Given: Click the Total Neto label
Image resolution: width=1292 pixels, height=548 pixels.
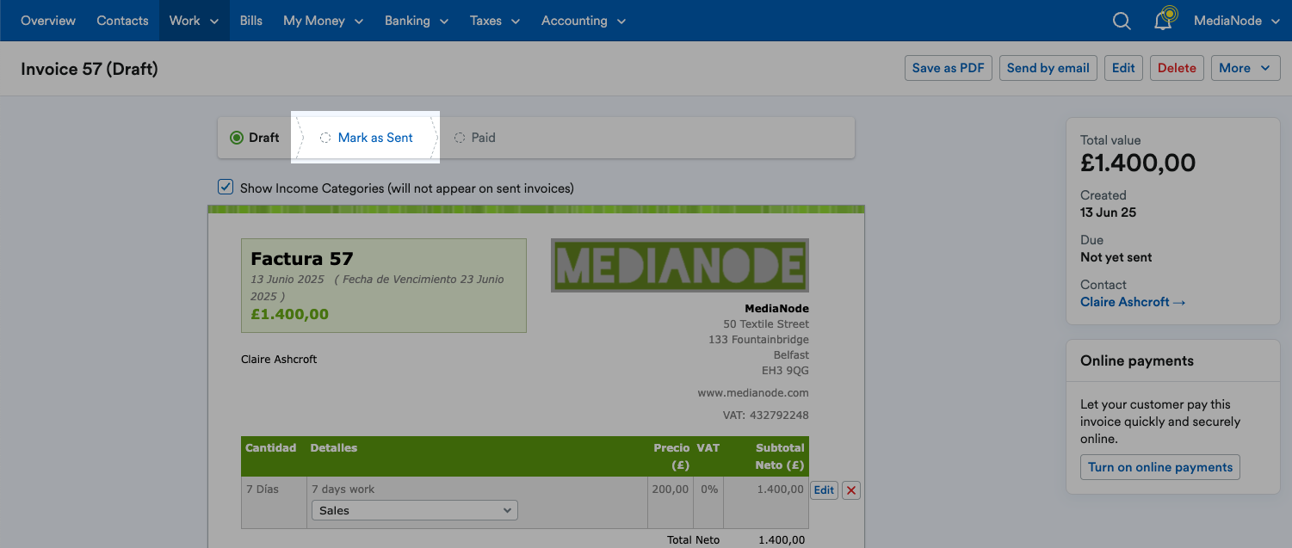Looking at the screenshot, I should click(x=693, y=539).
